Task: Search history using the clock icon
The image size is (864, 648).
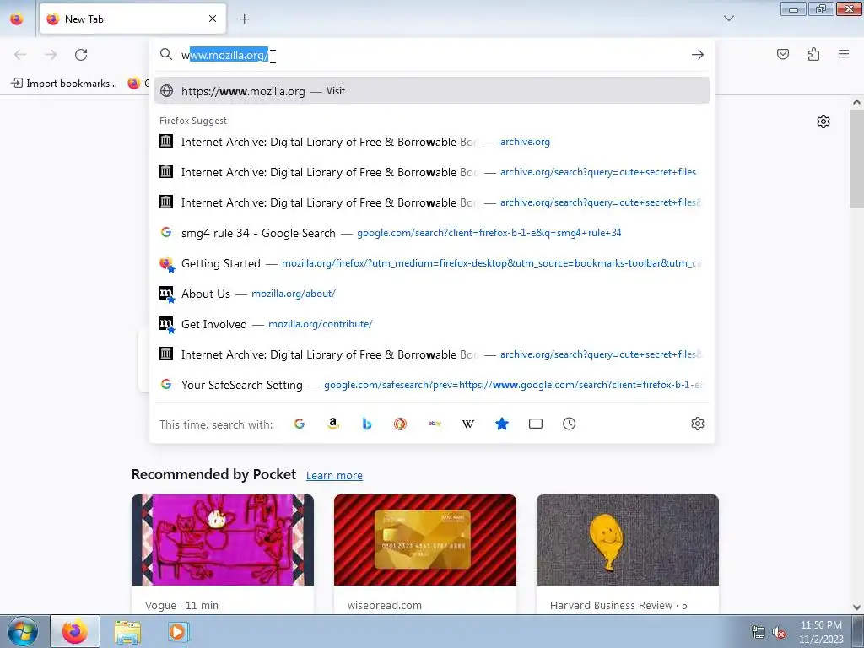Action: coord(570,424)
